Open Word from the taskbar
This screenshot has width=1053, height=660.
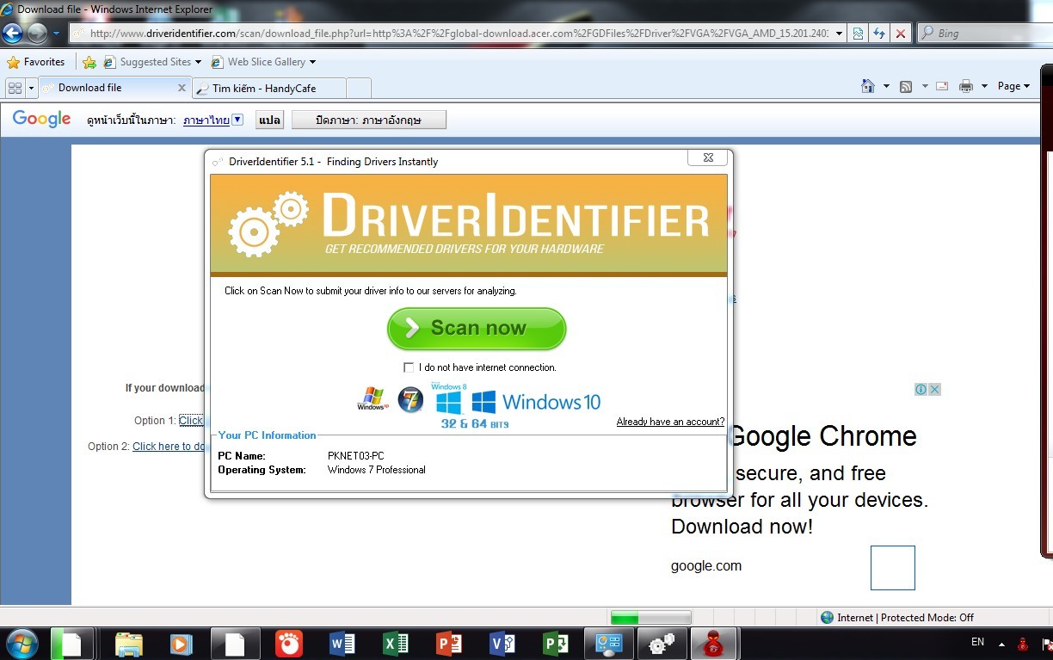[342, 645]
